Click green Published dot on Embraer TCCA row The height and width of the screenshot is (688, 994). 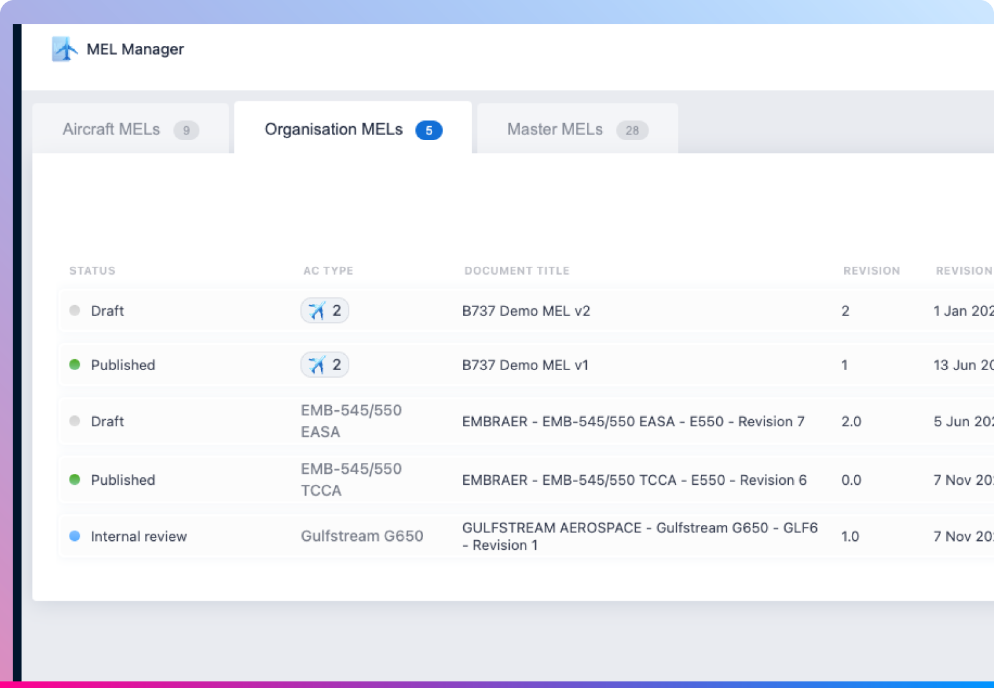75,480
